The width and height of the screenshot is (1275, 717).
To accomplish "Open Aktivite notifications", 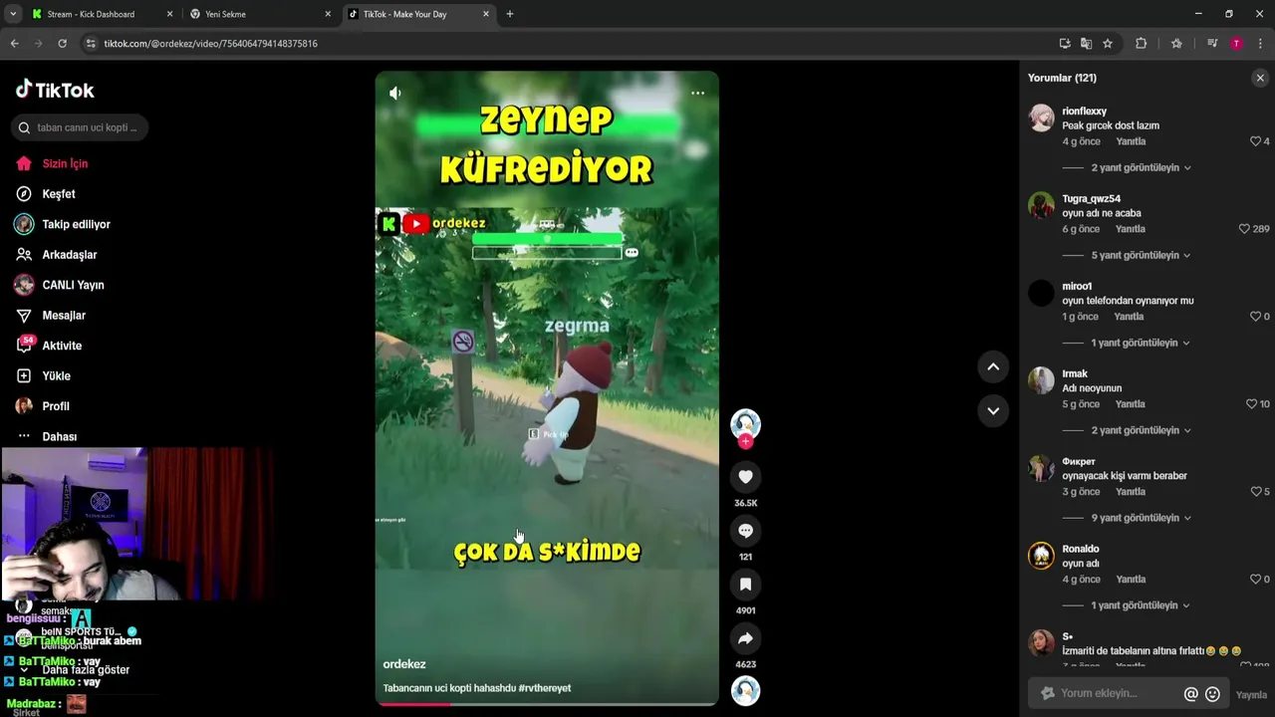I will point(62,346).
